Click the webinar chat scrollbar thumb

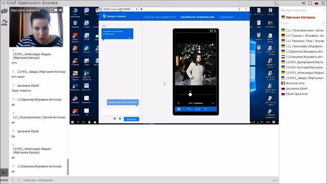pos(68,167)
